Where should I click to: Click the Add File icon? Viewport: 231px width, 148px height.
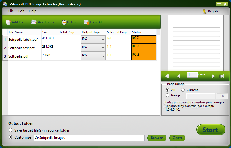(x=8, y=22)
